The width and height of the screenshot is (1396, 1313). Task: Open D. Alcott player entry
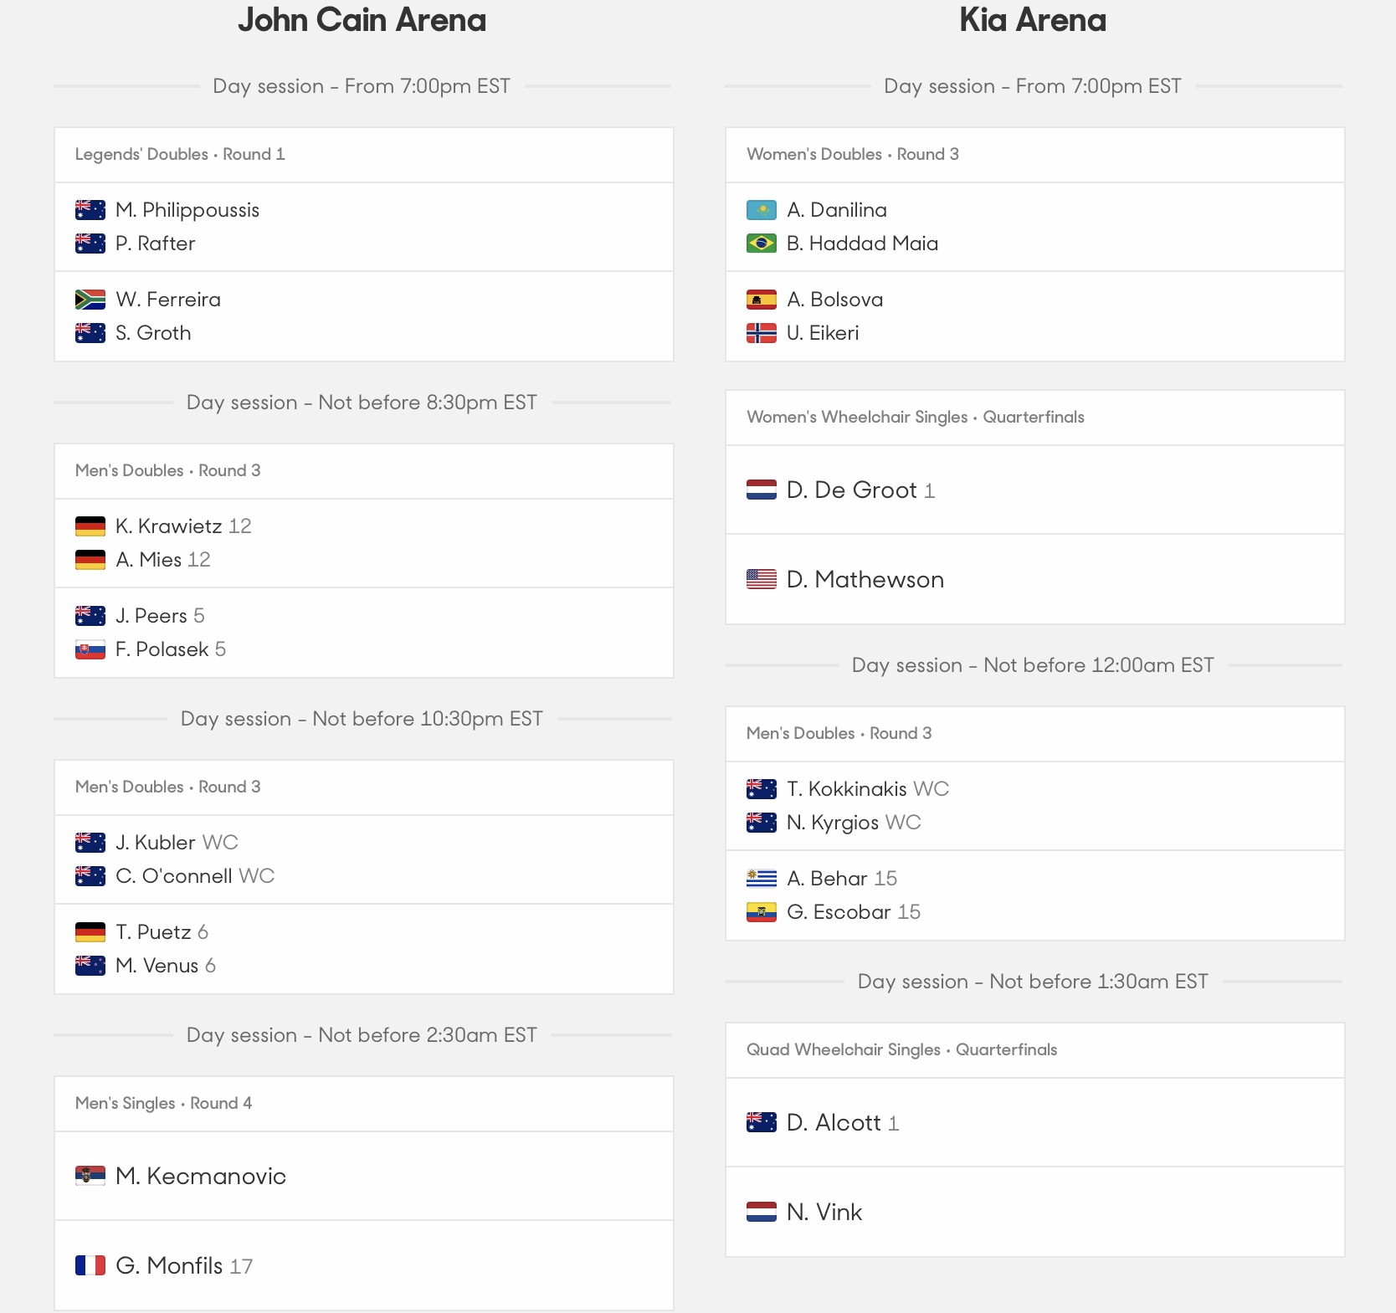pyautogui.click(x=834, y=1122)
